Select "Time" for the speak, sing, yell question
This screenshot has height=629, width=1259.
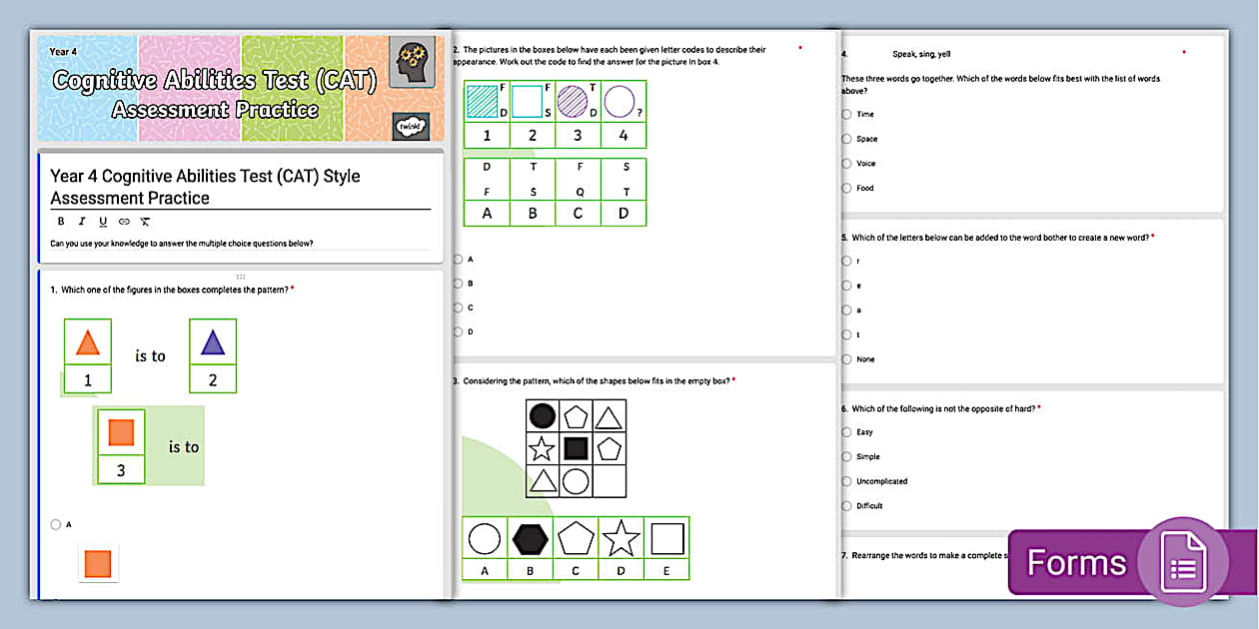pos(846,114)
